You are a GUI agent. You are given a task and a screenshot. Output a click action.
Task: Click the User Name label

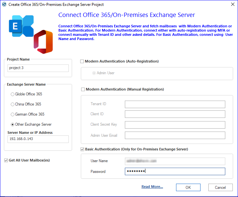tap(99, 161)
